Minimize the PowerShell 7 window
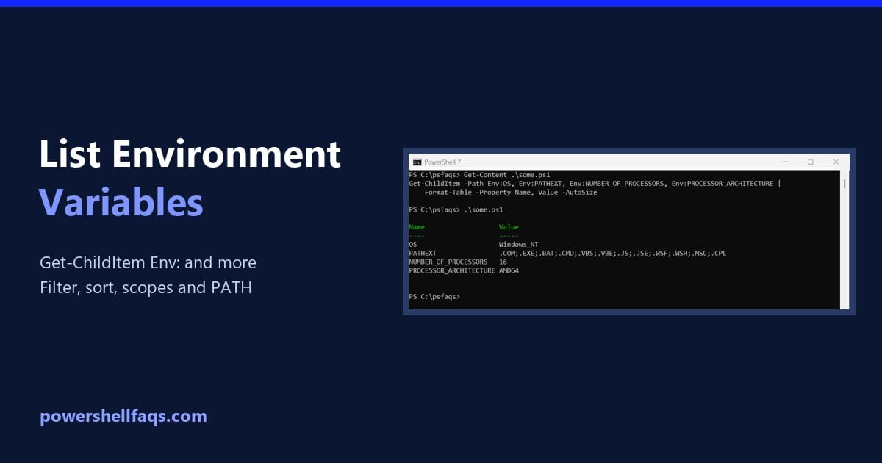 click(784, 162)
